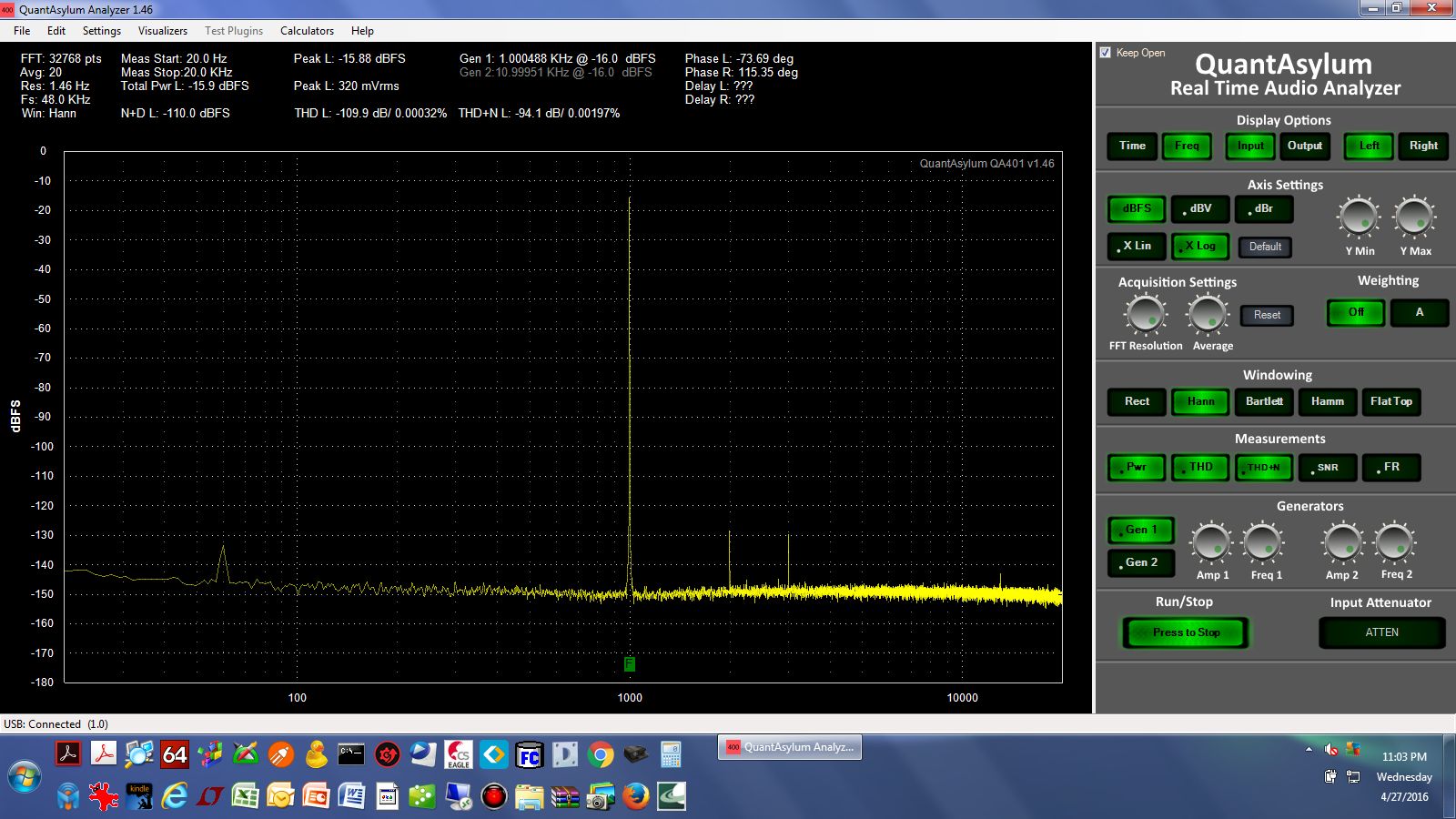
Task: Click the THD L -109.9 dB readout
Action: (370, 113)
